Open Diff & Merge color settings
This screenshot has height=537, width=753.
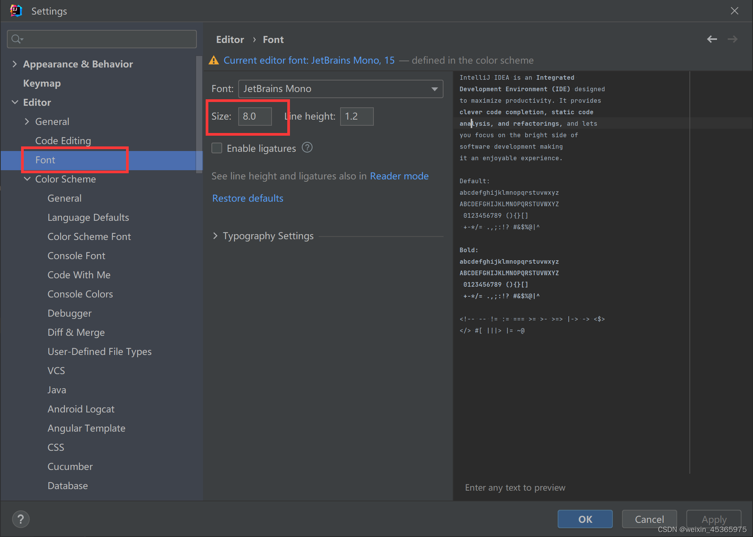point(76,332)
